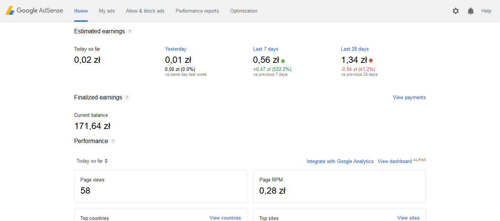
Task: Click the Google AdSense logo
Action: pos(34,11)
